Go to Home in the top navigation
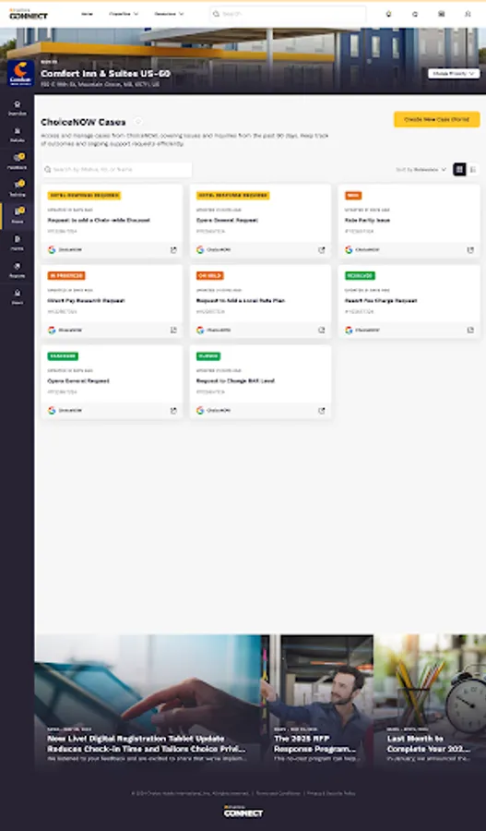This screenshot has height=831, width=486. [87, 14]
